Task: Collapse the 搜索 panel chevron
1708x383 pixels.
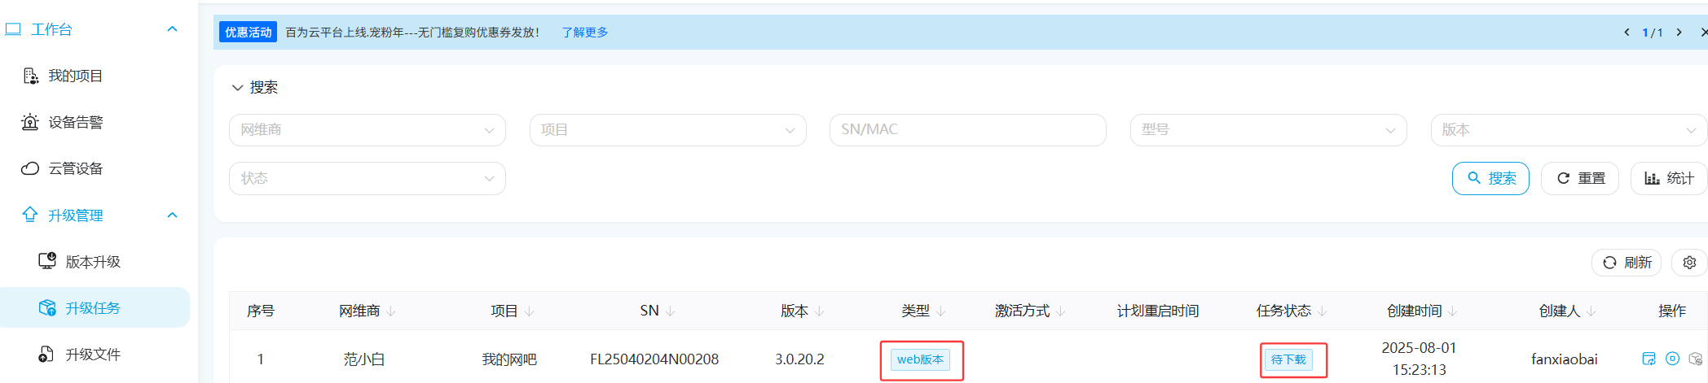Action: point(237,88)
